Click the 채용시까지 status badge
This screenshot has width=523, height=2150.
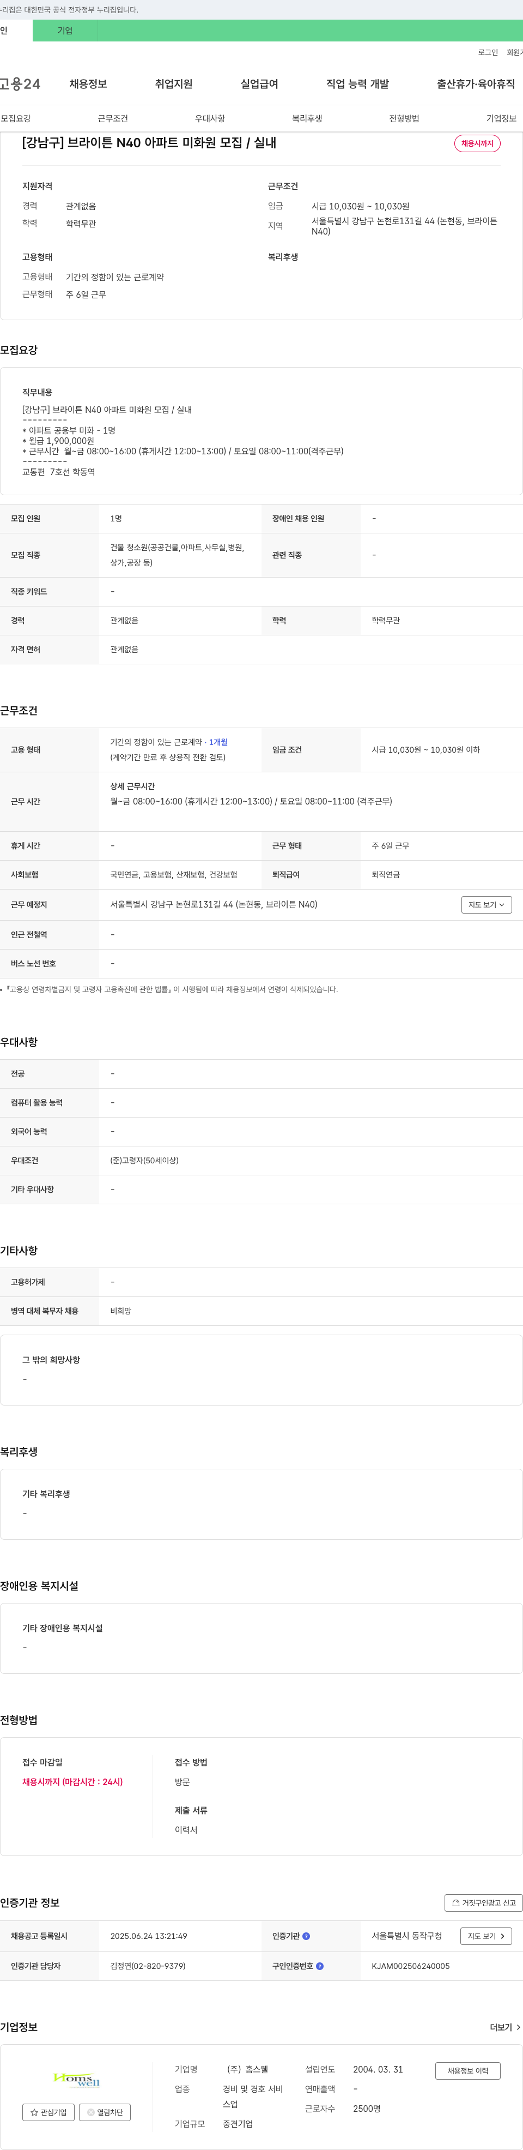tap(477, 143)
